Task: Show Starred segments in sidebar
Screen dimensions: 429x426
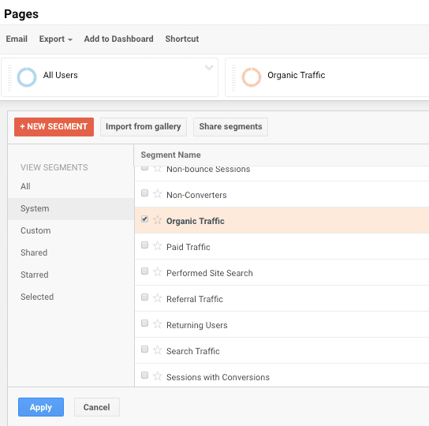Action: (35, 275)
